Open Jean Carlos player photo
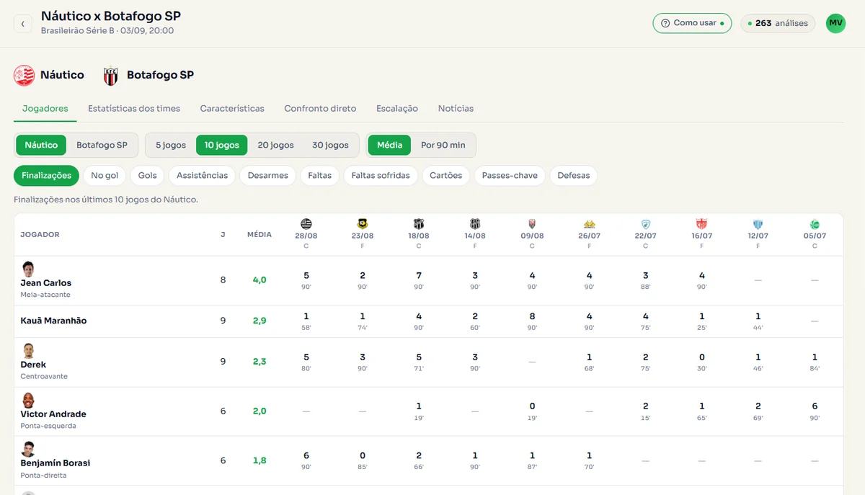 pos(28,269)
